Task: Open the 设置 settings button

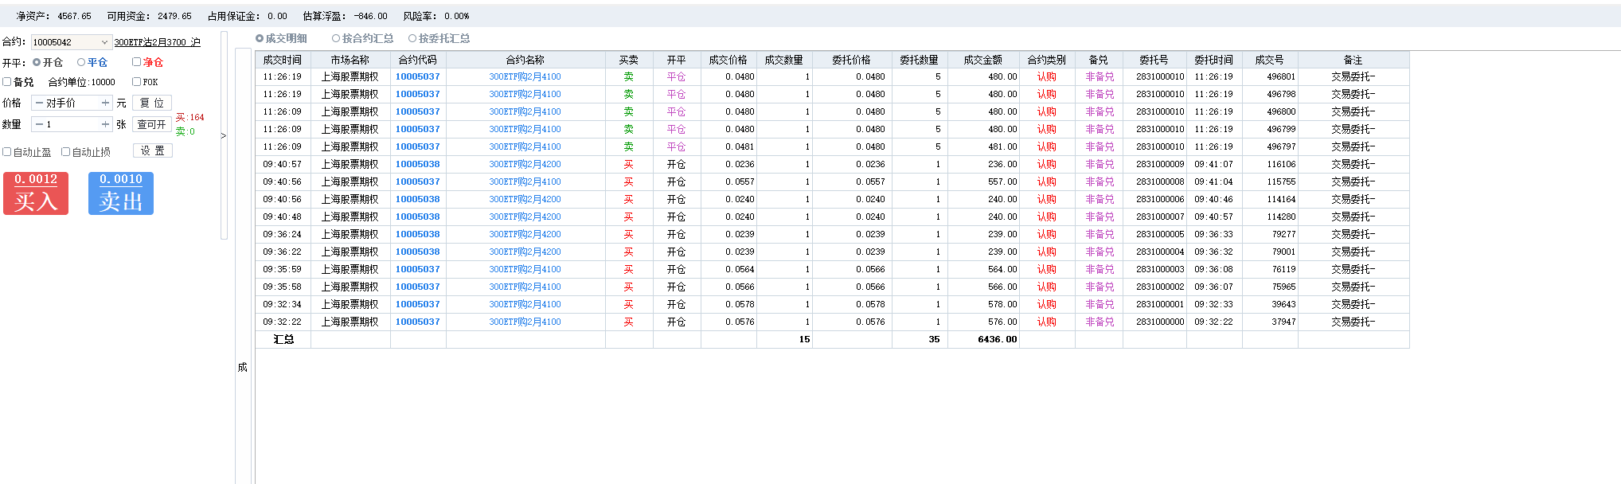Action: pos(152,150)
